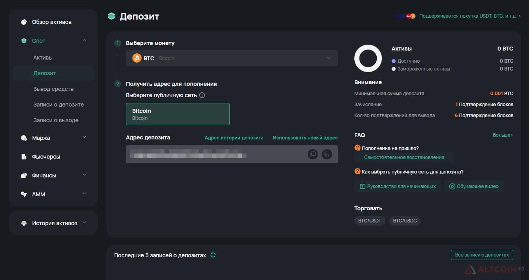Open Все записи о депозитах button
The image size is (529, 280).
click(x=482, y=255)
